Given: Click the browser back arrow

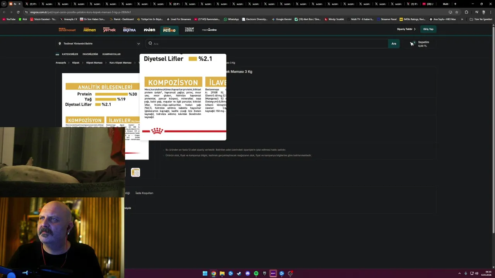Looking at the screenshot, I should [x=4, y=12].
